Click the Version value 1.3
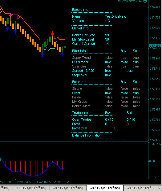Screen dimensions: 162x191 [x=107, y=21]
